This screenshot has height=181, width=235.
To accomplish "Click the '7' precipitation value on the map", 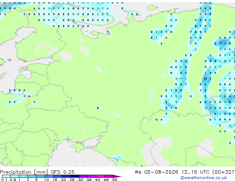I will click(x=220, y=44).
